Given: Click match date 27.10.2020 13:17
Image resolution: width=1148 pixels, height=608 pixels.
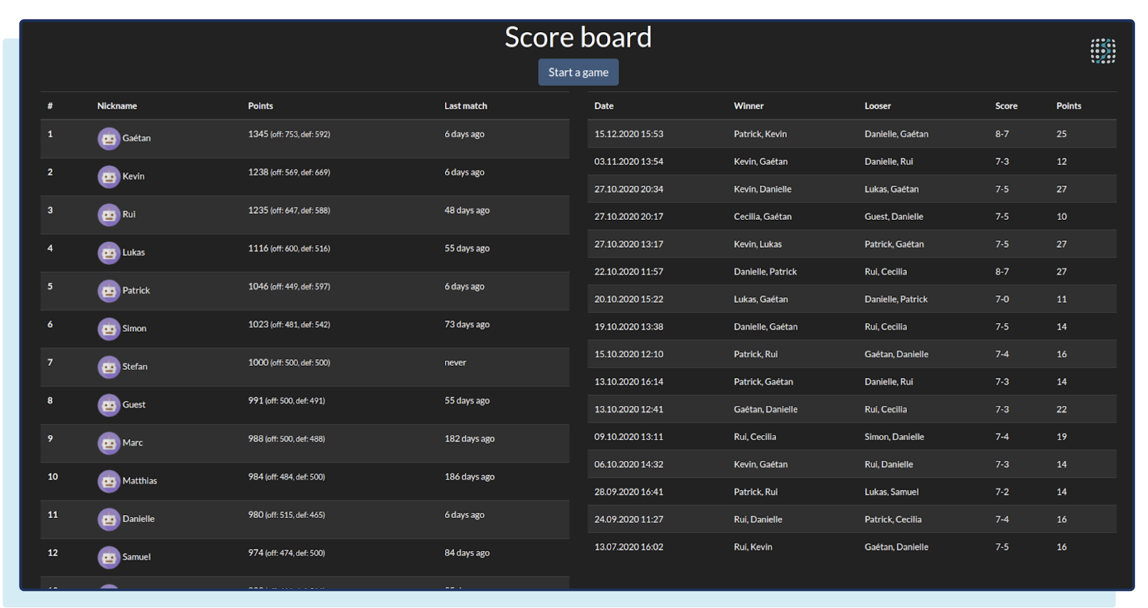Looking at the screenshot, I should click(628, 244).
